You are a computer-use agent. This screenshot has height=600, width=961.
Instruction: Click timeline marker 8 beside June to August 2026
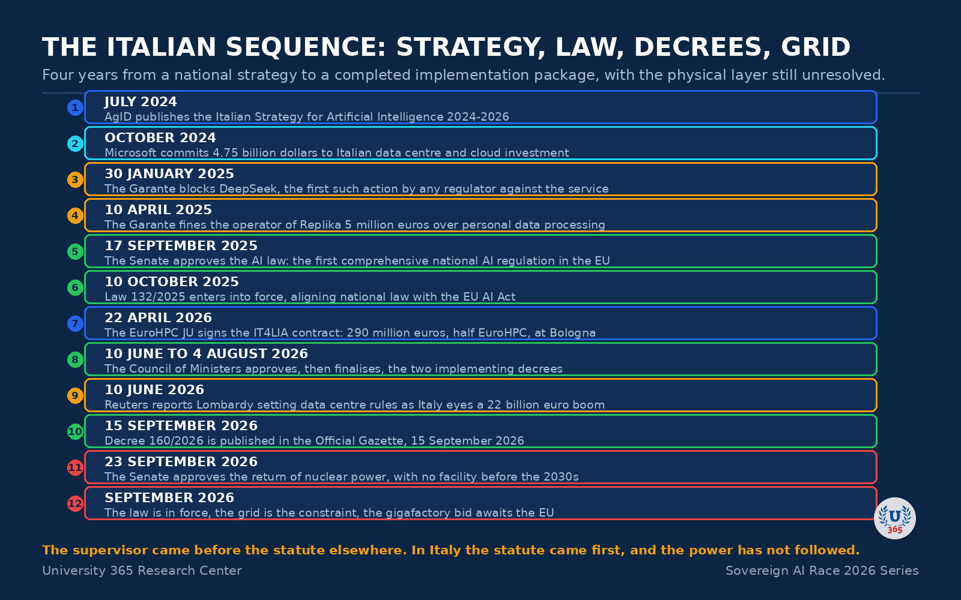[x=75, y=359]
